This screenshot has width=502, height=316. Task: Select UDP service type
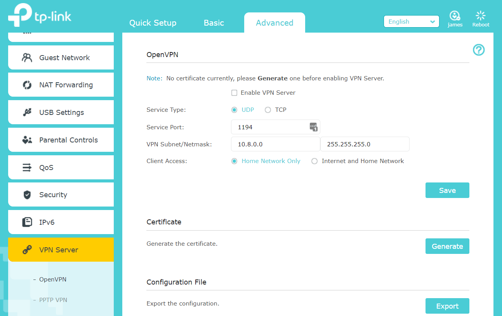(x=234, y=110)
